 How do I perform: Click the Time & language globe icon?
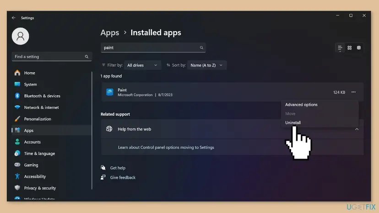coord(17,153)
